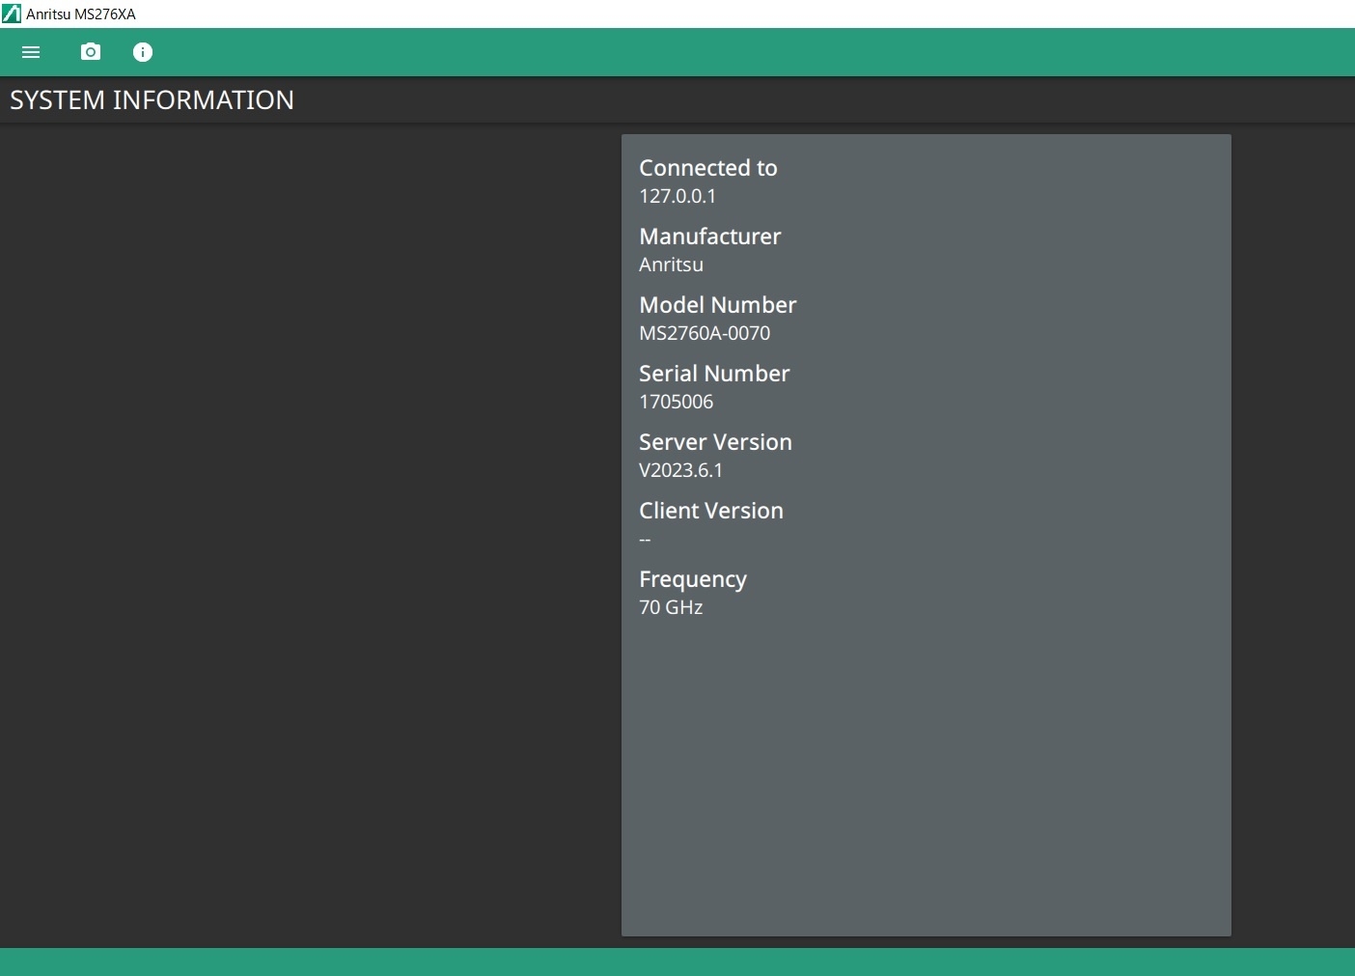
Task: Click the Serial Number label
Action: (x=714, y=374)
